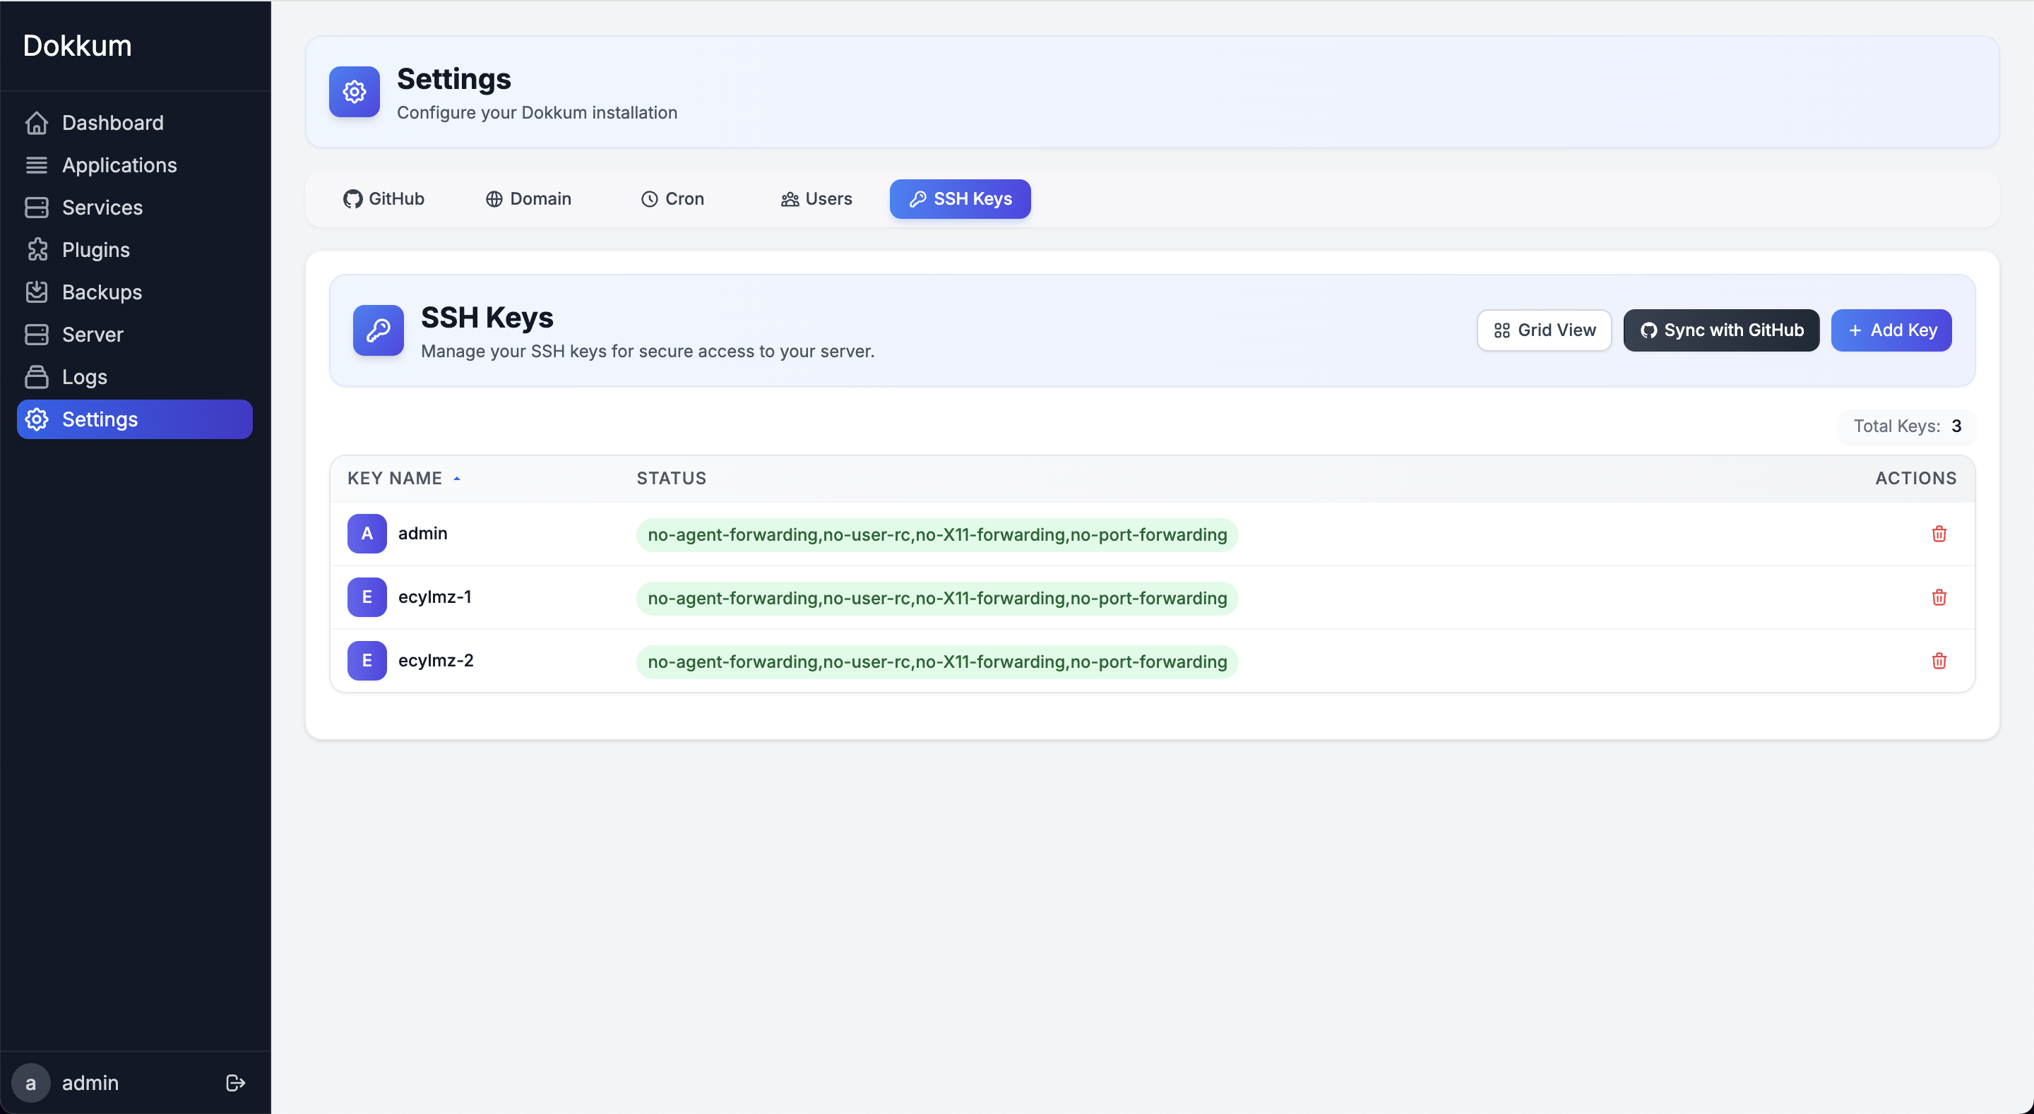2034x1114 pixels.
Task: Toggle Grid View for SSH keys
Action: 1543,330
